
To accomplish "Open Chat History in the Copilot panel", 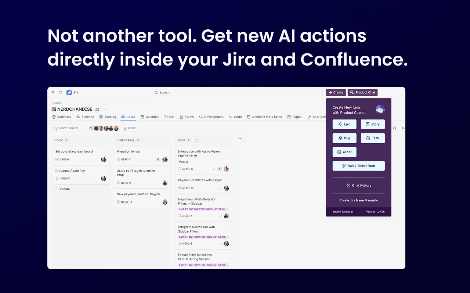I will [x=359, y=186].
